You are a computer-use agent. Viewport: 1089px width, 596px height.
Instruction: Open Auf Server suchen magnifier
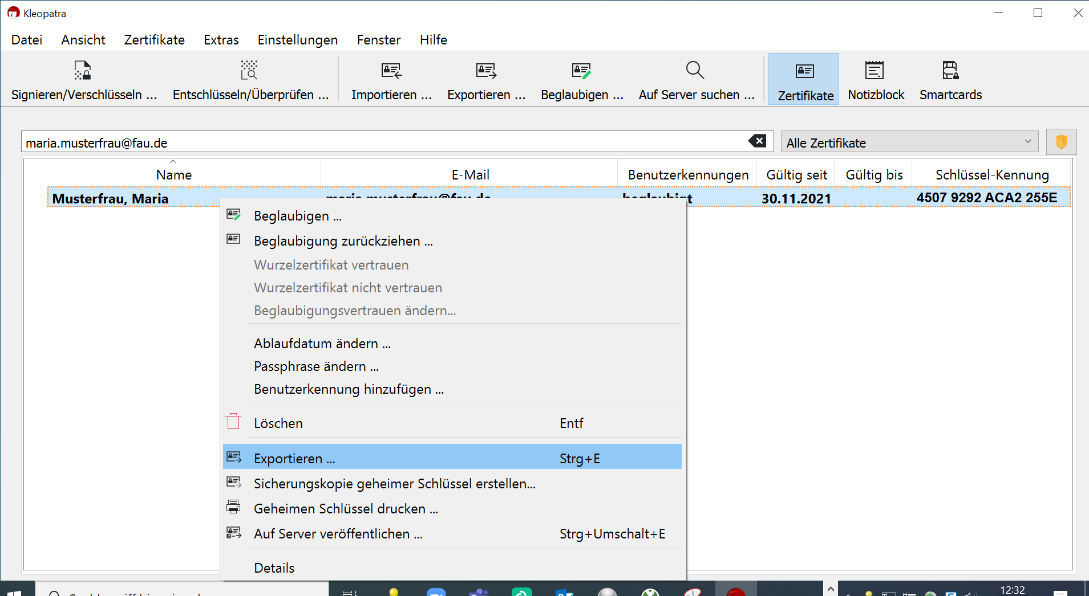(695, 71)
